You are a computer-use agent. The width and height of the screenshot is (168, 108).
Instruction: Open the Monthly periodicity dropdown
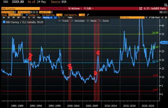(x=47, y=18)
